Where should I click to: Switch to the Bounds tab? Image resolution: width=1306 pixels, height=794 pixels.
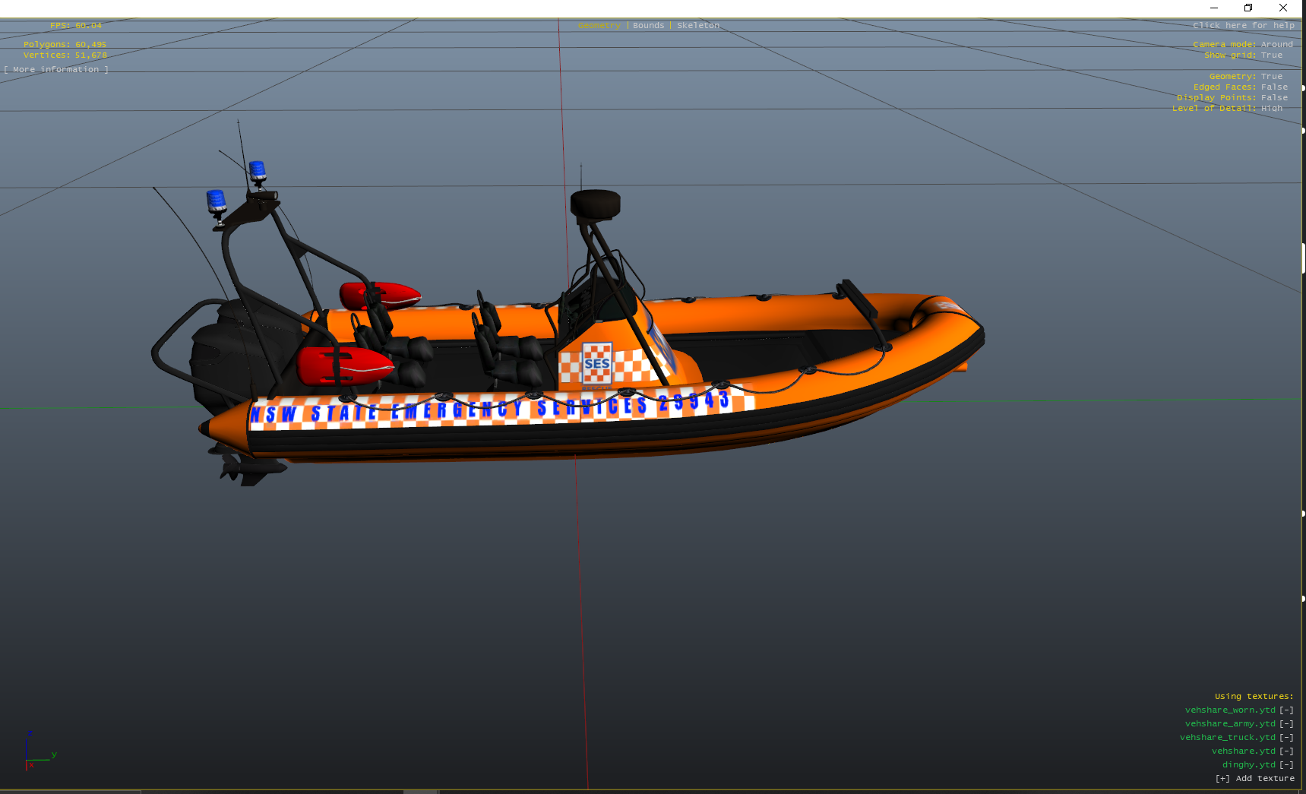[x=648, y=26]
